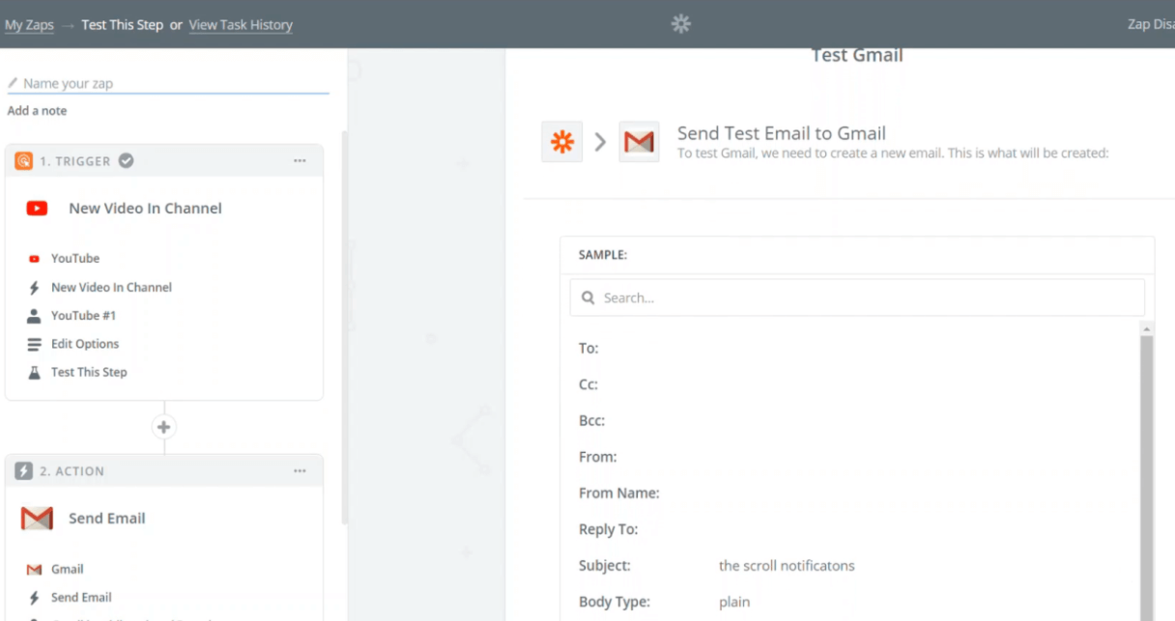
Task: Open View Task History
Action: point(241,24)
